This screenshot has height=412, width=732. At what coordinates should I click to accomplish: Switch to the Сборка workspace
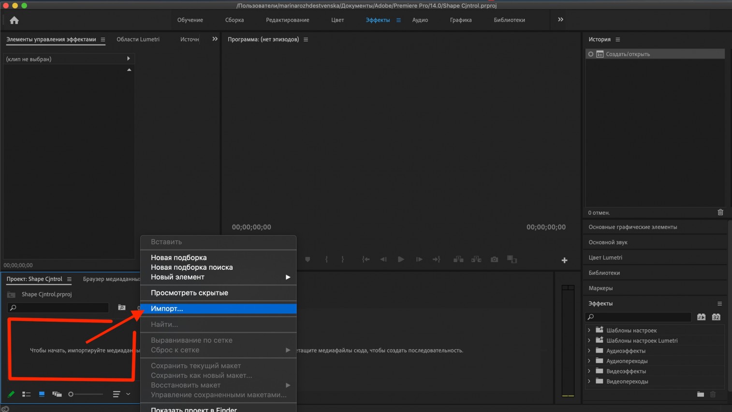point(234,20)
